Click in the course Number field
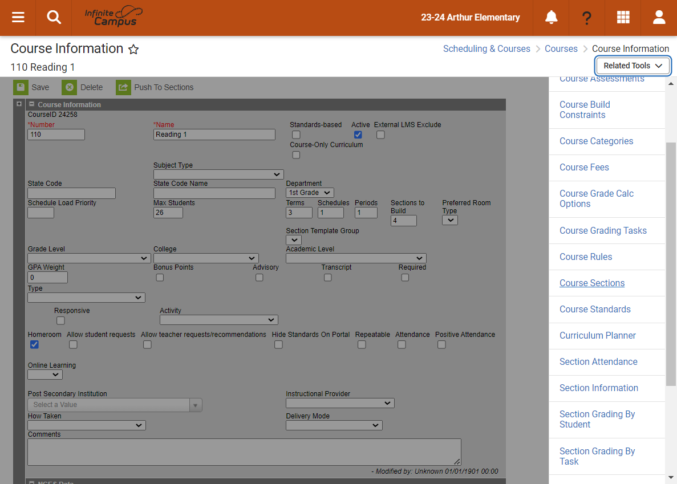 [56, 135]
